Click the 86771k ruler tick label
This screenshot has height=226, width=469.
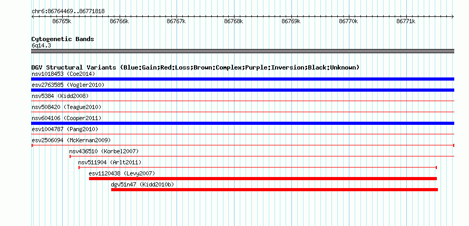[x=406, y=21]
